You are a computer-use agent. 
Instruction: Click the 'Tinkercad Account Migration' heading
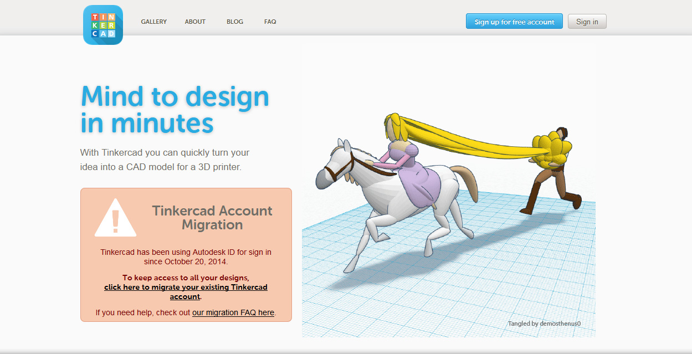[212, 218]
